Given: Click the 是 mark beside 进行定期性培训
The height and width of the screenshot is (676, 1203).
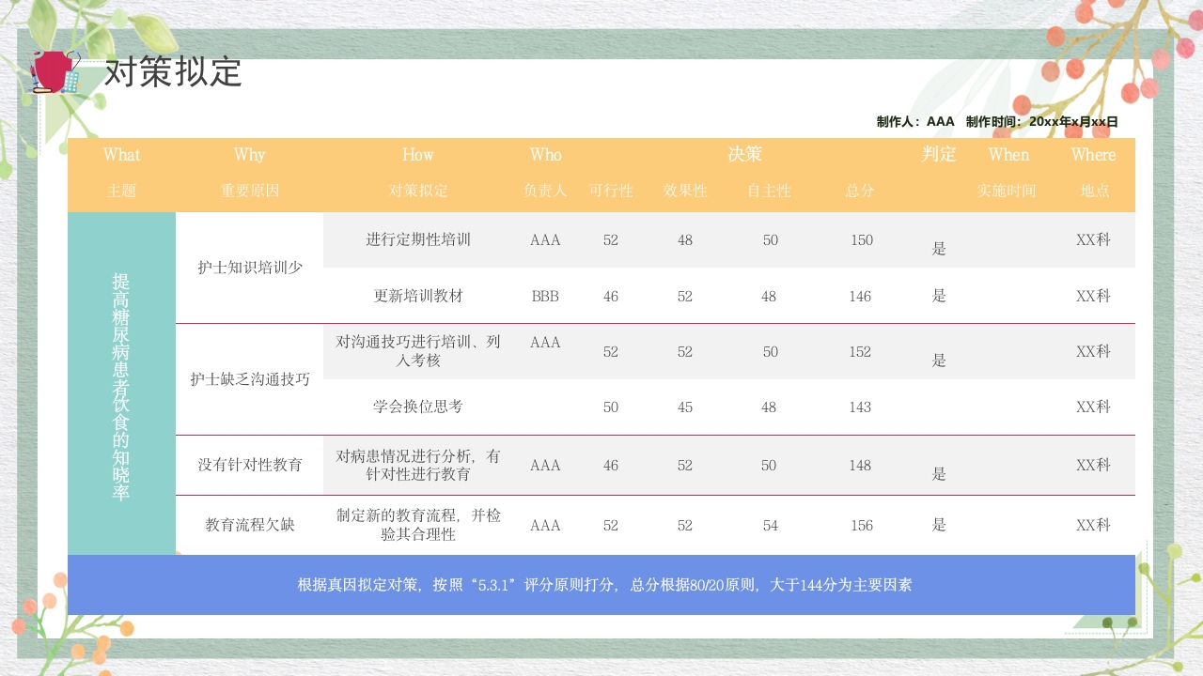Looking at the screenshot, I should (938, 248).
